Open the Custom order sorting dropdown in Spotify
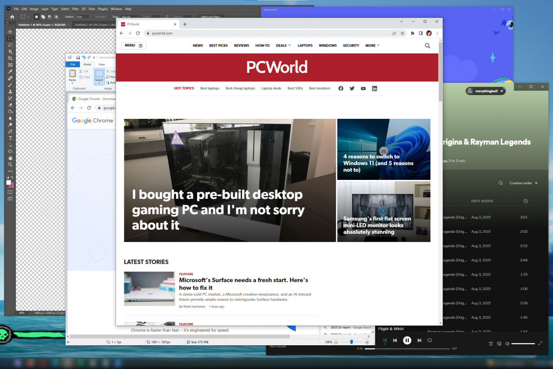Image resolution: width=553 pixels, height=369 pixels. [521, 183]
